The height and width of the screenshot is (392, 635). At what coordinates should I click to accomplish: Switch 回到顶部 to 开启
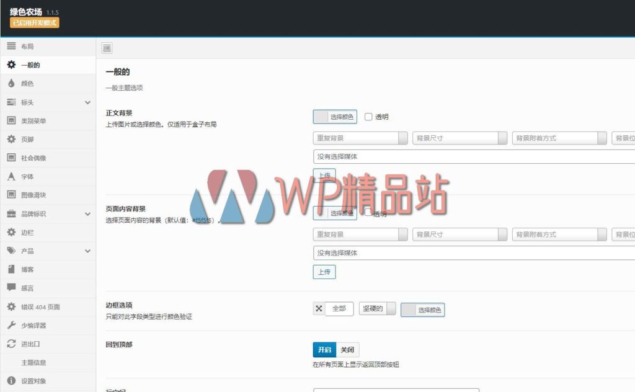click(324, 350)
